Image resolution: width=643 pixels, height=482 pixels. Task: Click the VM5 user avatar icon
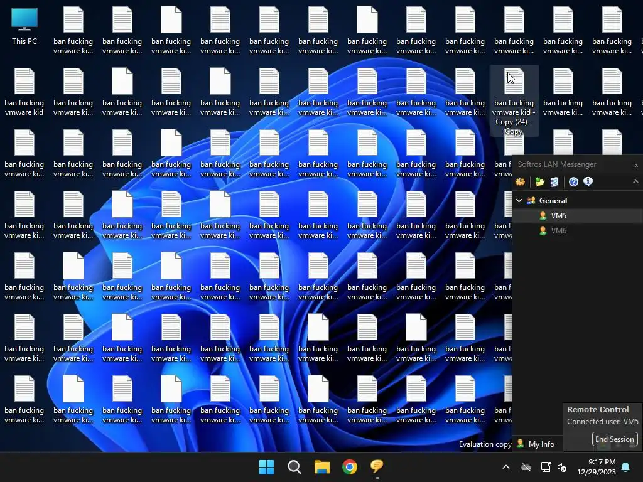click(x=543, y=216)
